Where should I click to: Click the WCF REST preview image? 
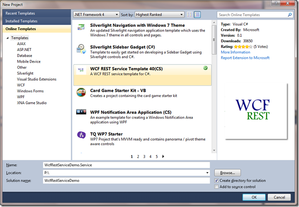(256, 111)
